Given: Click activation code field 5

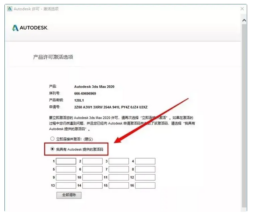Looking at the screenshot, I should pyautogui.click(x=66, y=169).
